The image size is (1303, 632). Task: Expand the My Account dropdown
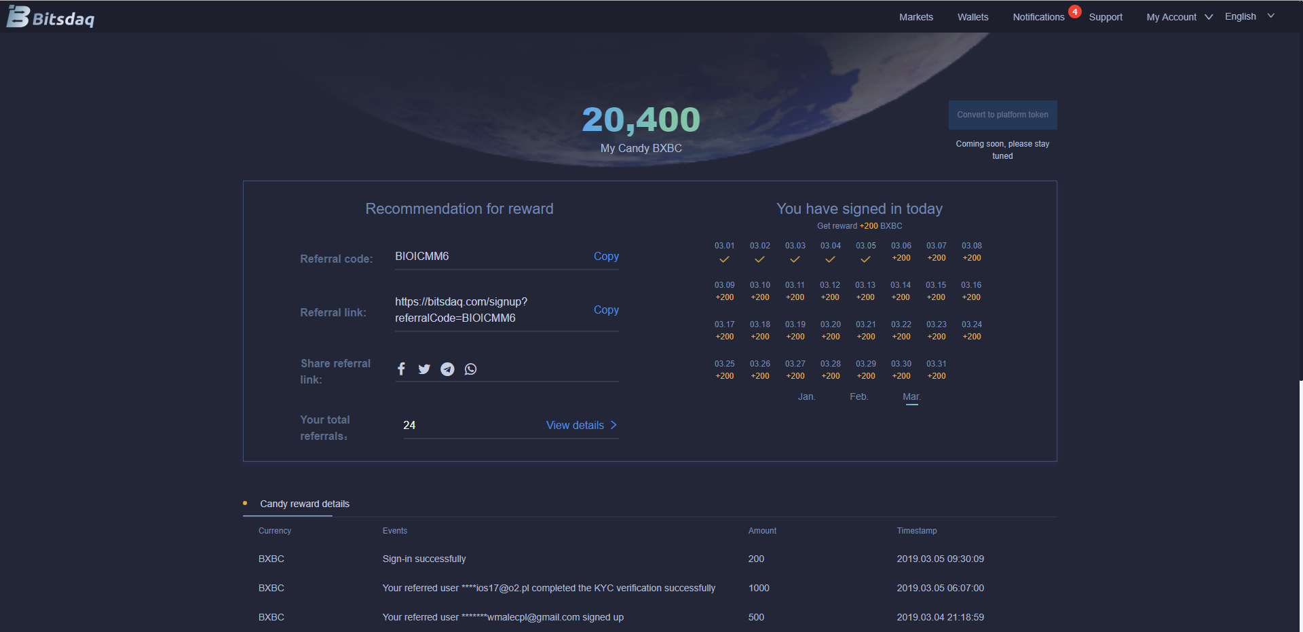(1179, 17)
